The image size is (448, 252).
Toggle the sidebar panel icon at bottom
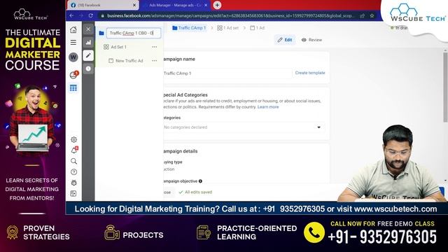[x=73, y=193]
